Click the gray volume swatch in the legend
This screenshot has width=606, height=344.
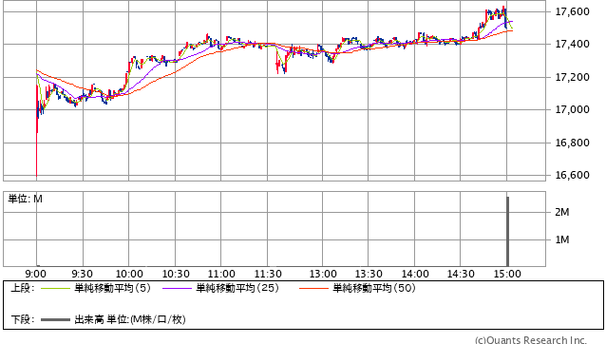coord(55,320)
